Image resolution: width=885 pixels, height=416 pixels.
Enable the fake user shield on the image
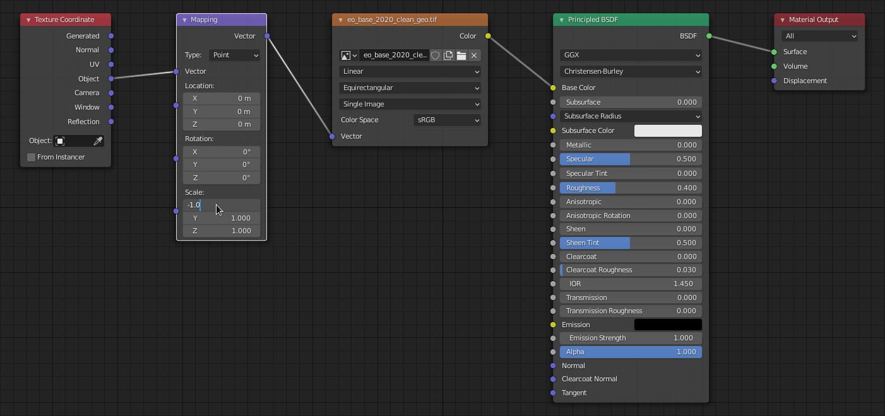(x=435, y=55)
